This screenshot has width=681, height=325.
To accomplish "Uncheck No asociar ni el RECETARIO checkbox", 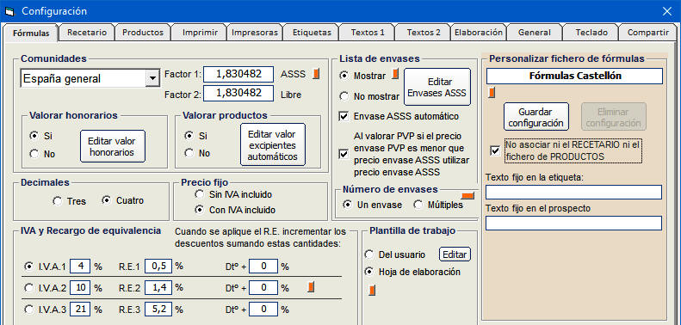I will click(494, 150).
